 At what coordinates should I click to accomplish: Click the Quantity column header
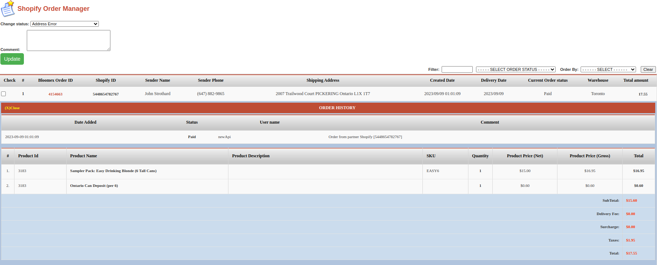pyautogui.click(x=480, y=156)
